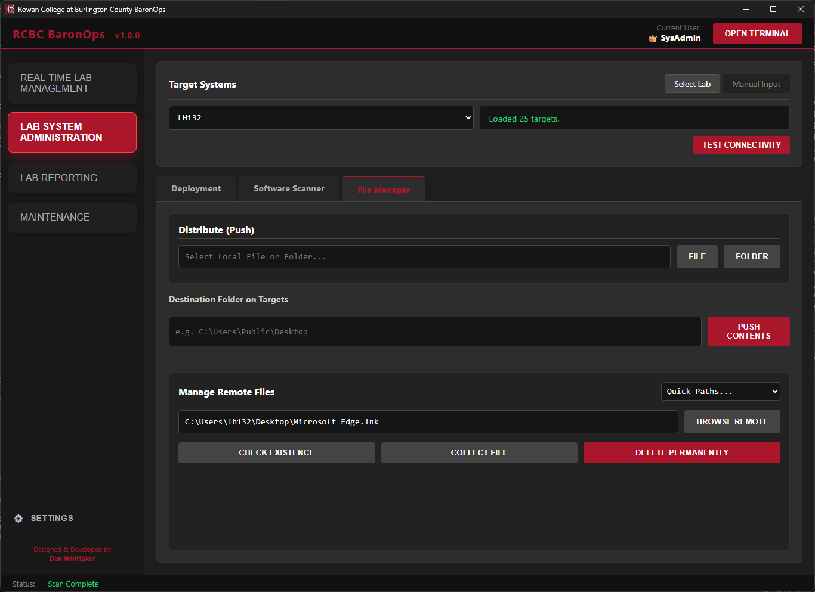Run Test Connectivity on loaded targets
The image size is (815, 592).
(x=741, y=145)
